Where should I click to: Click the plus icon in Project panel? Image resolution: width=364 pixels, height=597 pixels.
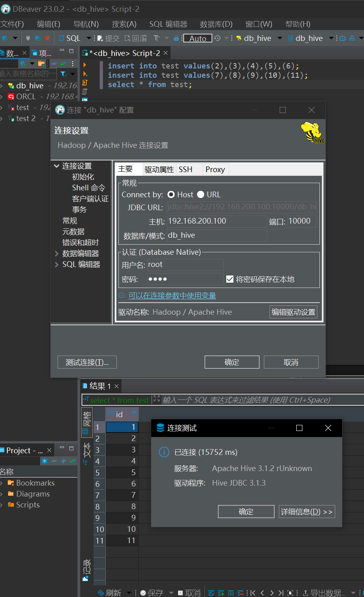click(63, 461)
